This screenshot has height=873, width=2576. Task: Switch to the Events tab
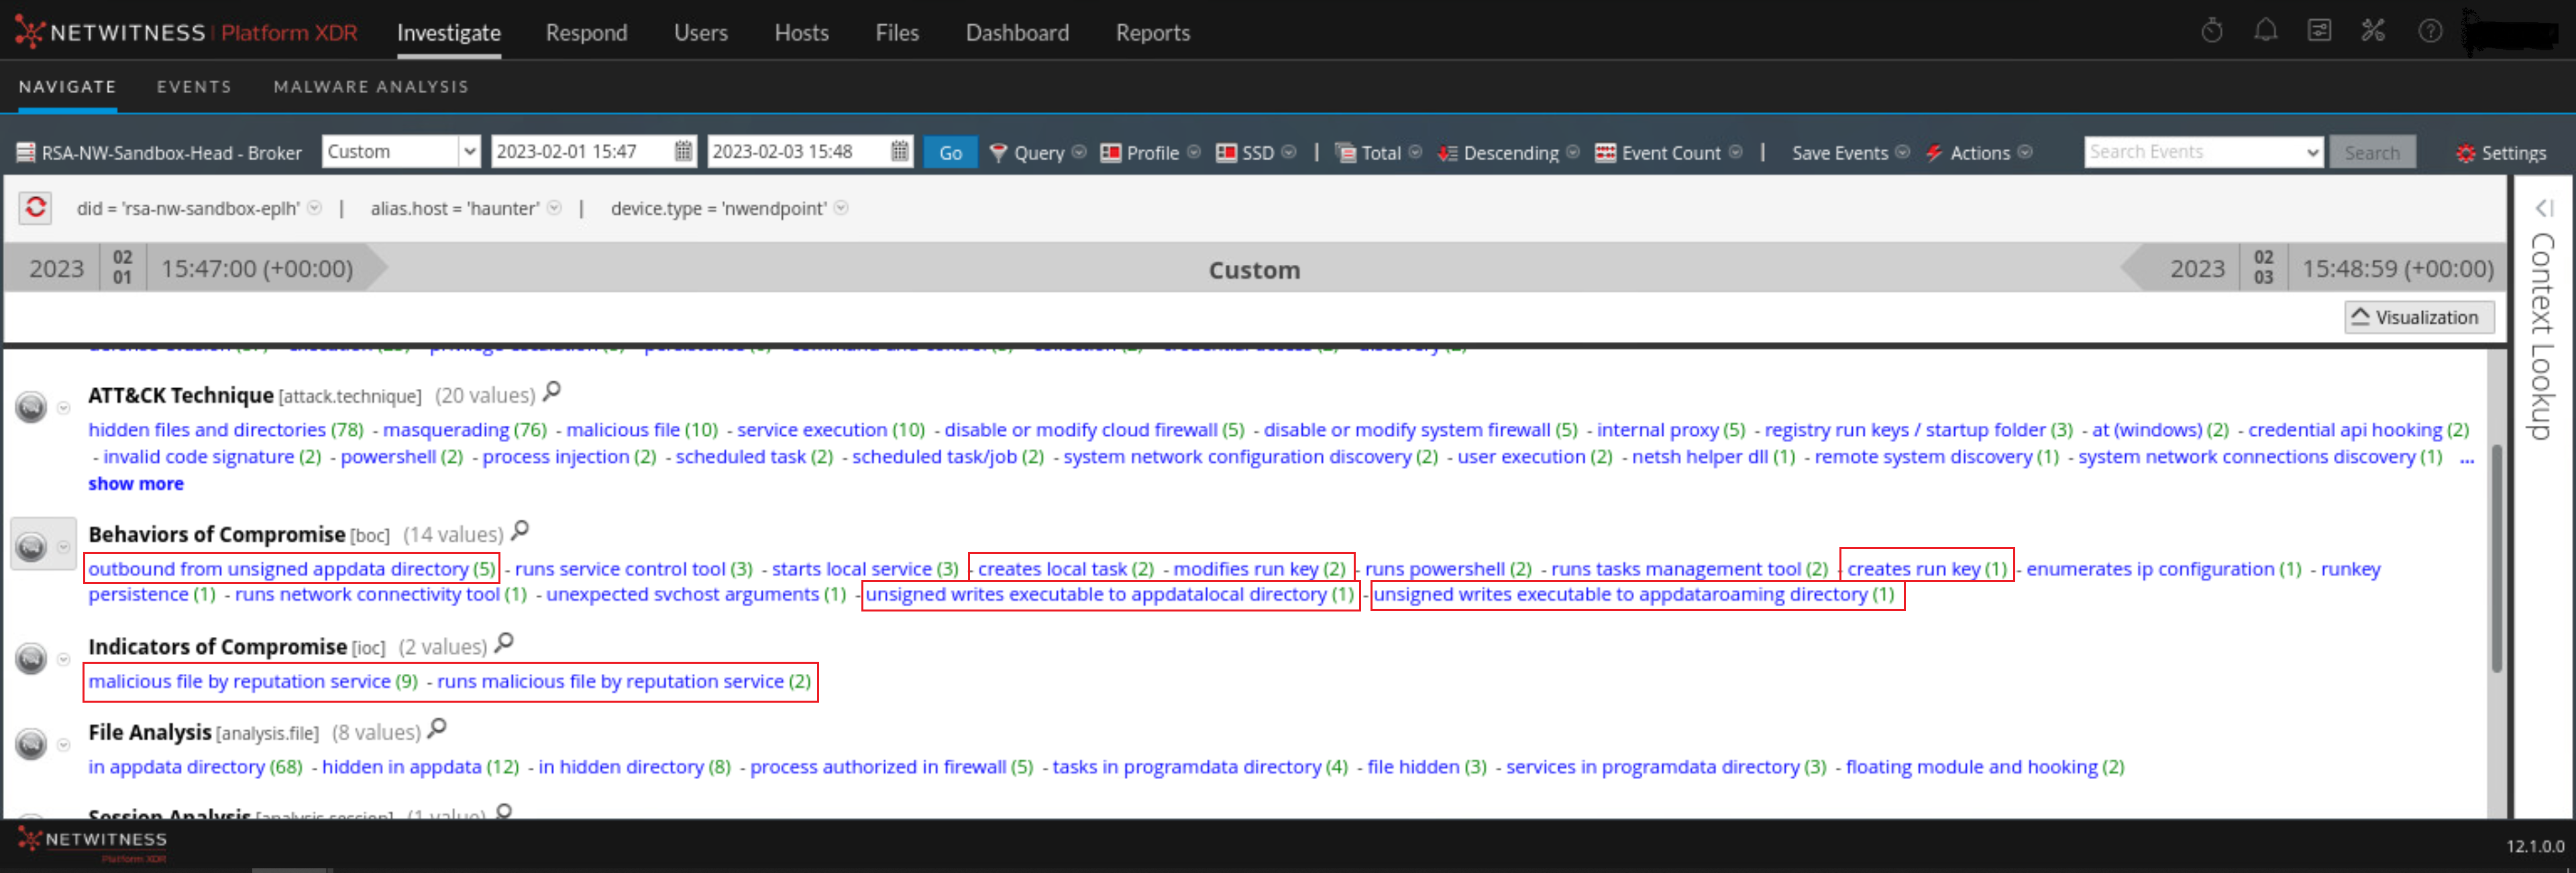click(x=194, y=87)
